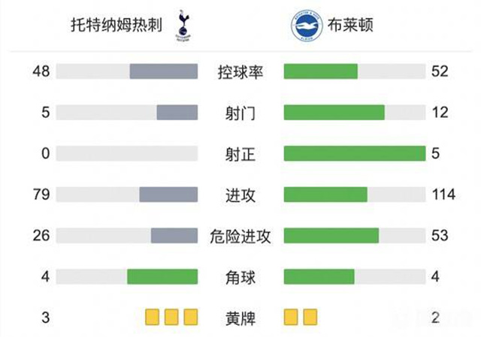The height and width of the screenshot is (337, 481).
Task: Click Brighton's green possession bar
Action: tap(321, 72)
